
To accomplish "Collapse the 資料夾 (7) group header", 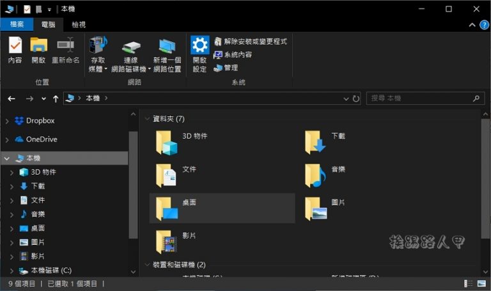I will 148,119.
